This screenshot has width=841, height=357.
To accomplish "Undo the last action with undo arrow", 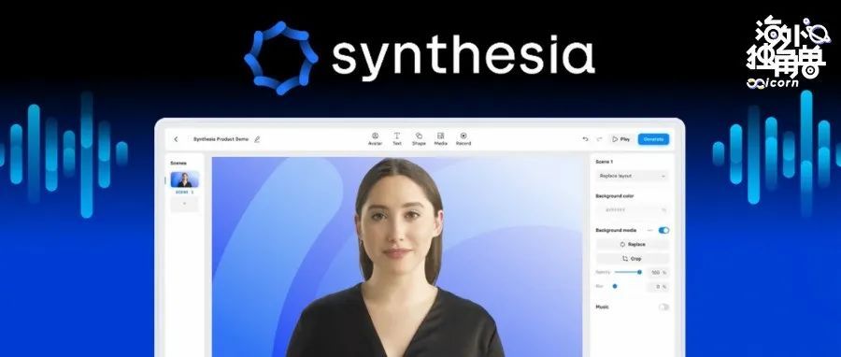I will (x=585, y=139).
